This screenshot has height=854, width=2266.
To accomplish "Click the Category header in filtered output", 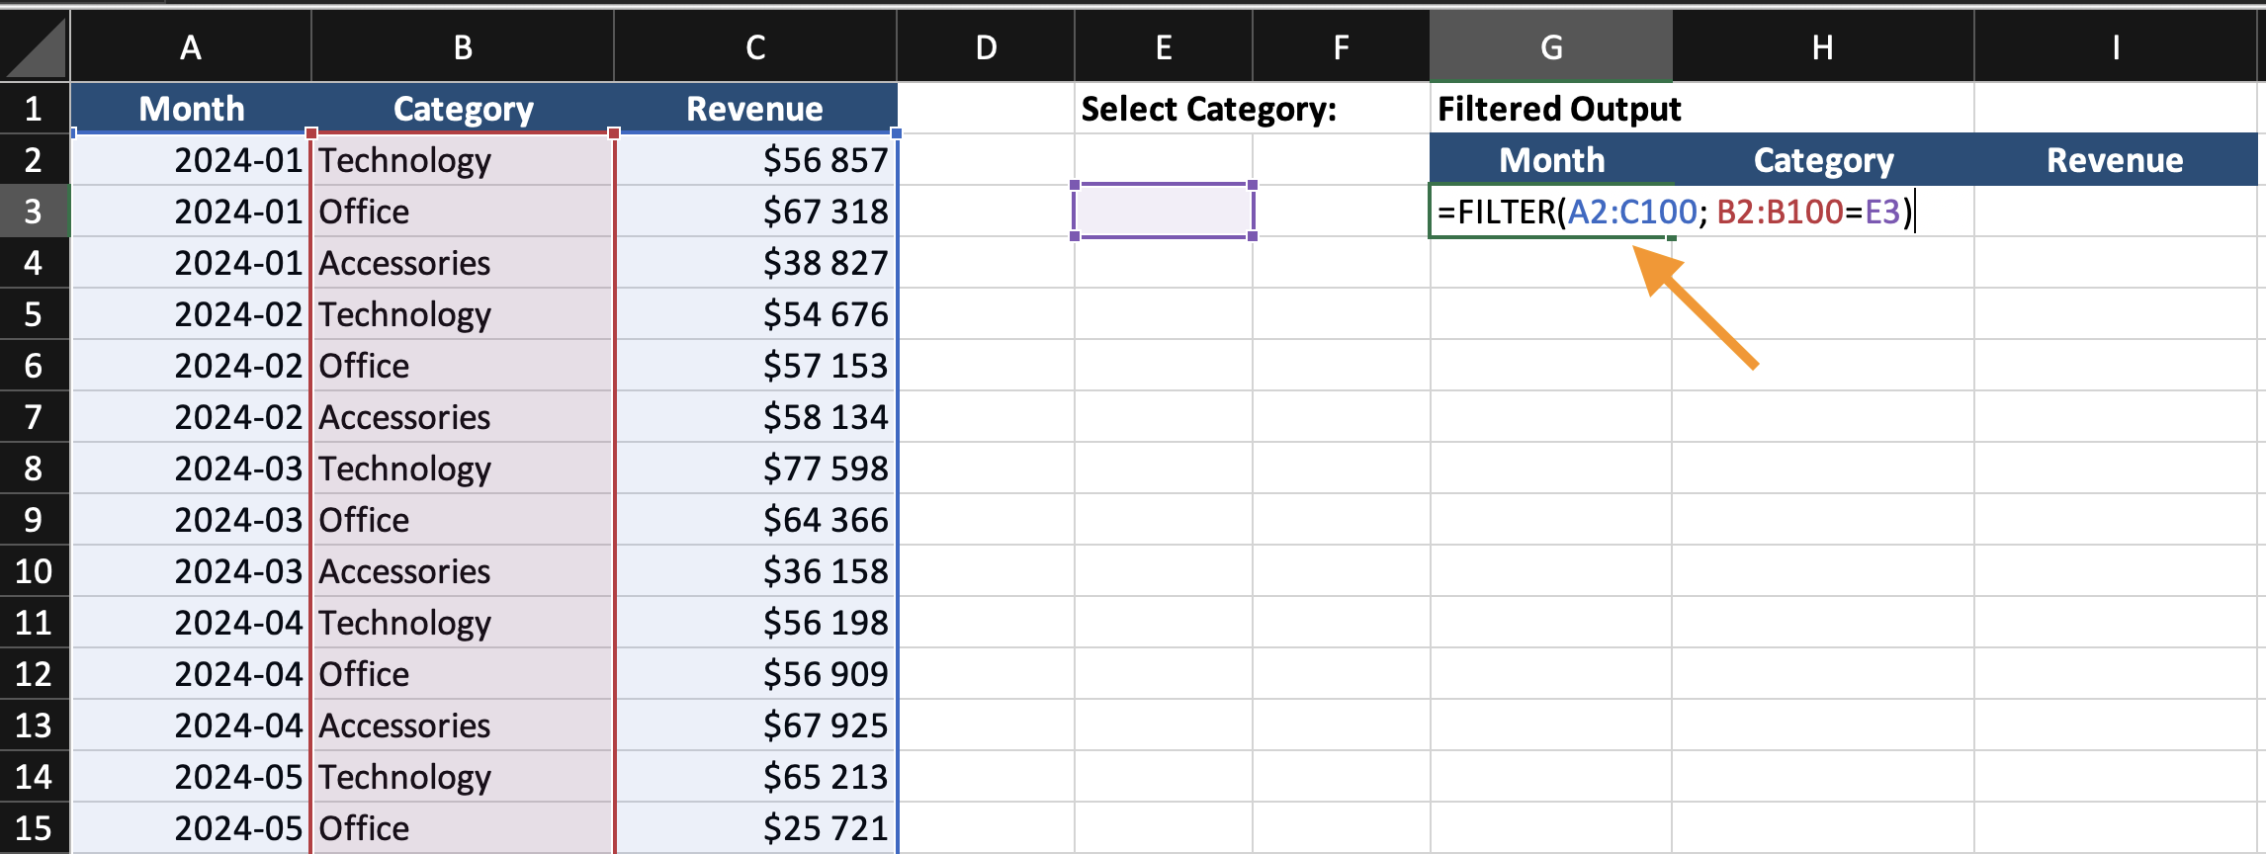I will [1822, 160].
